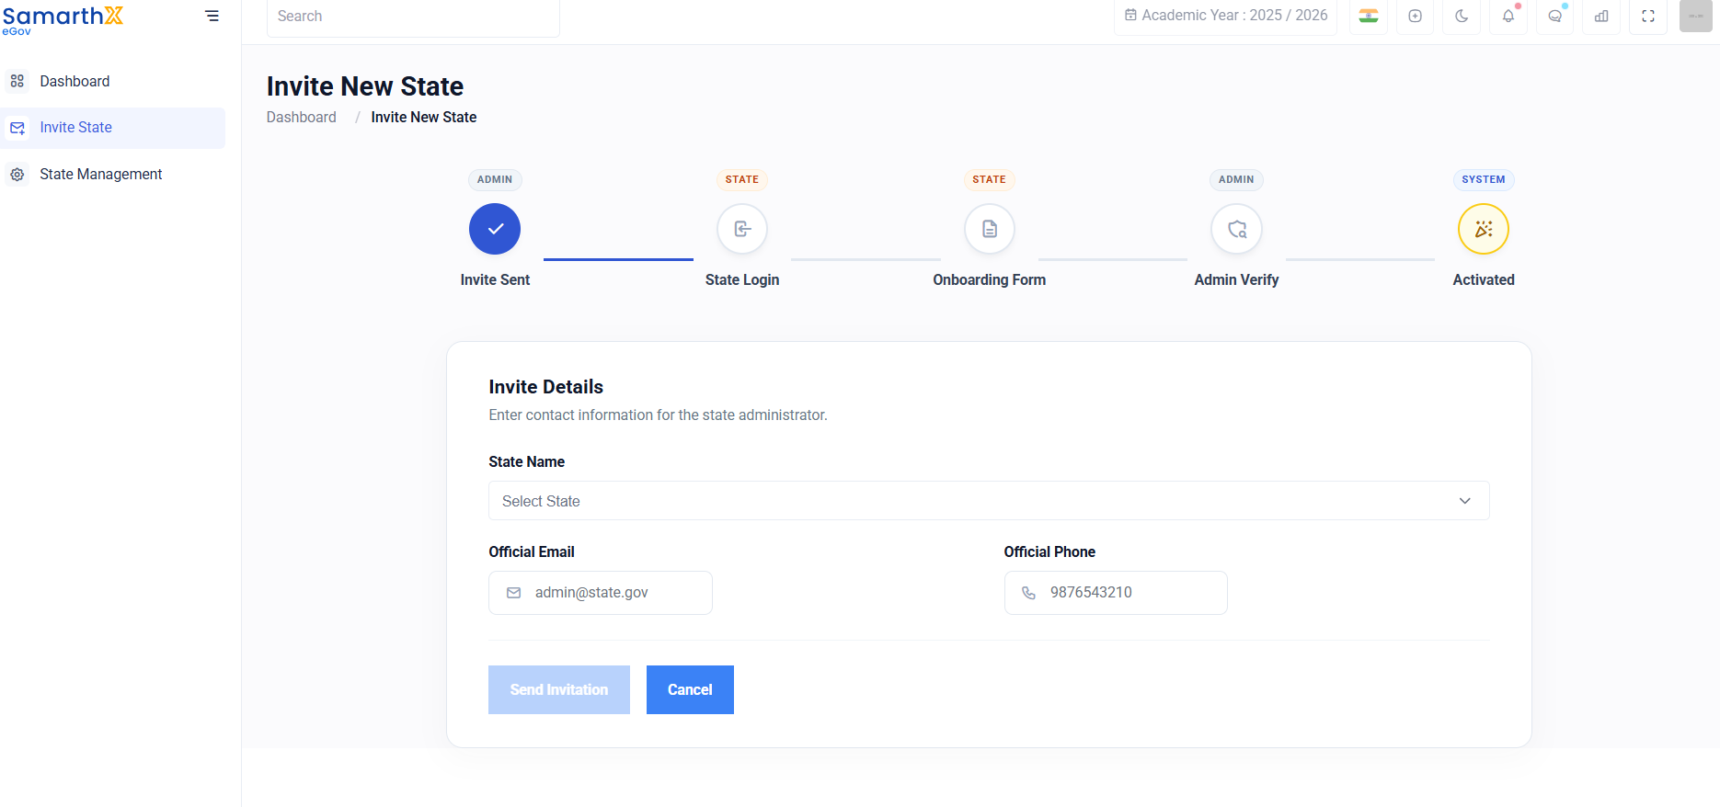
Task: Click the Invite Sent checkmark step
Action: (x=495, y=229)
